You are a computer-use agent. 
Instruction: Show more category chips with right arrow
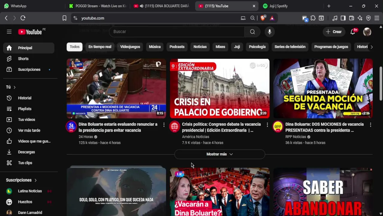pyautogui.click(x=372, y=47)
